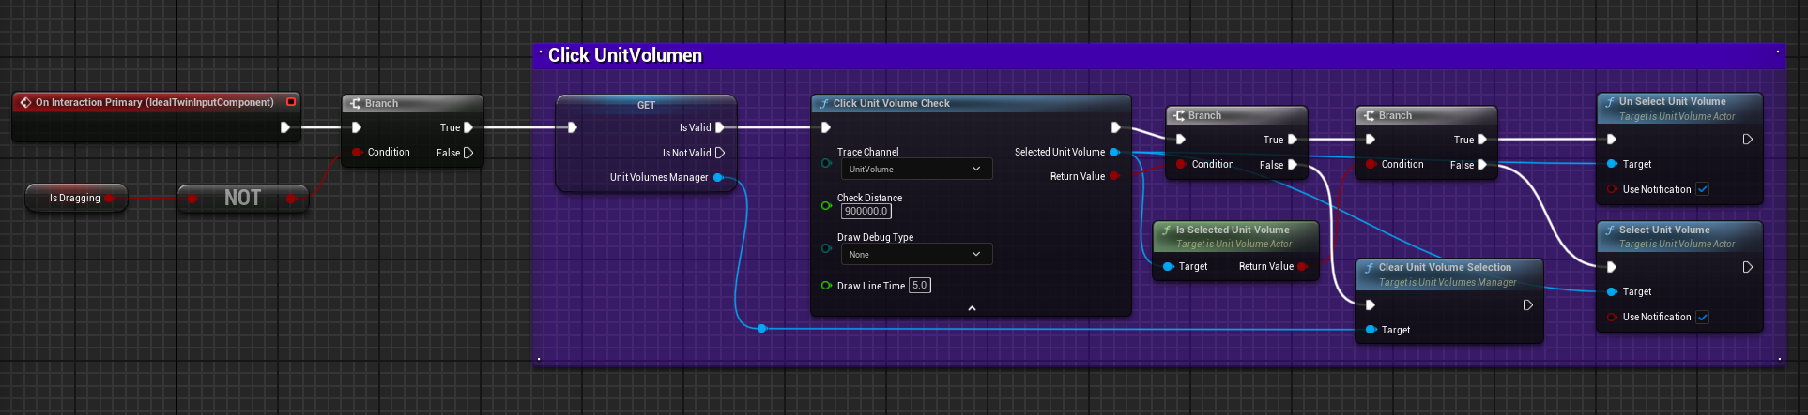Viewport: 1808px width, 415px height.
Task: Click event delegate pin on On Interaction Primary
Action: (x=291, y=102)
